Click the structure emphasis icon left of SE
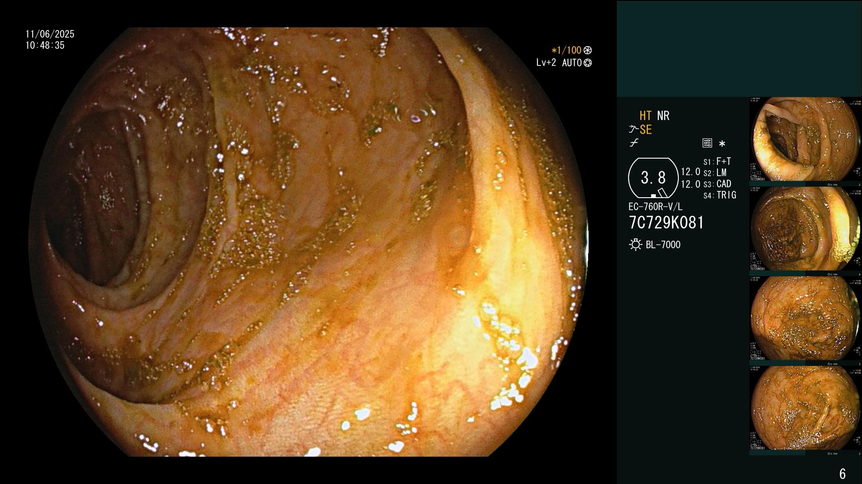Viewport: 862px width, 484px height. pyautogui.click(x=633, y=130)
